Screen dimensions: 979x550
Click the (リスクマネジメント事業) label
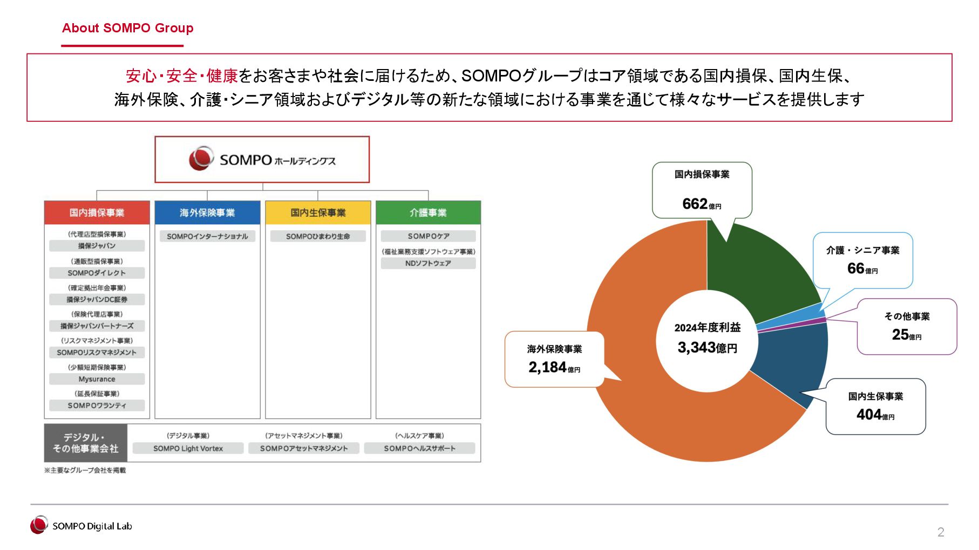point(97,341)
